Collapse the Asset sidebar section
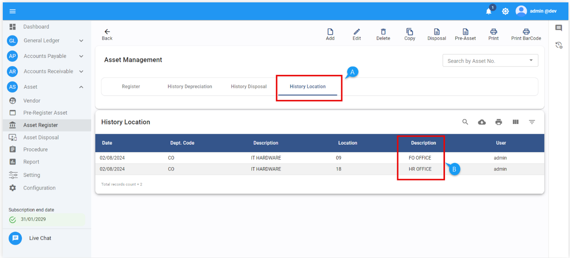Image resolution: width=570 pixels, height=258 pixels. (x=81, y=87)
